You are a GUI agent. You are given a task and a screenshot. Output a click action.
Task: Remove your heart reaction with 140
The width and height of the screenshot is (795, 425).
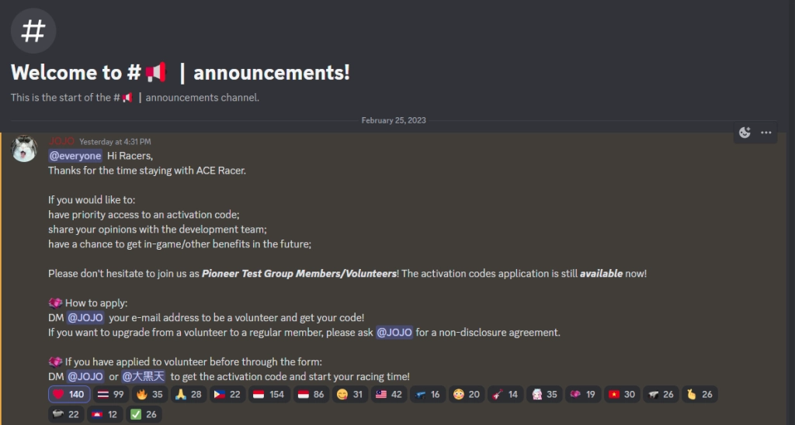(x=68, y=395)
